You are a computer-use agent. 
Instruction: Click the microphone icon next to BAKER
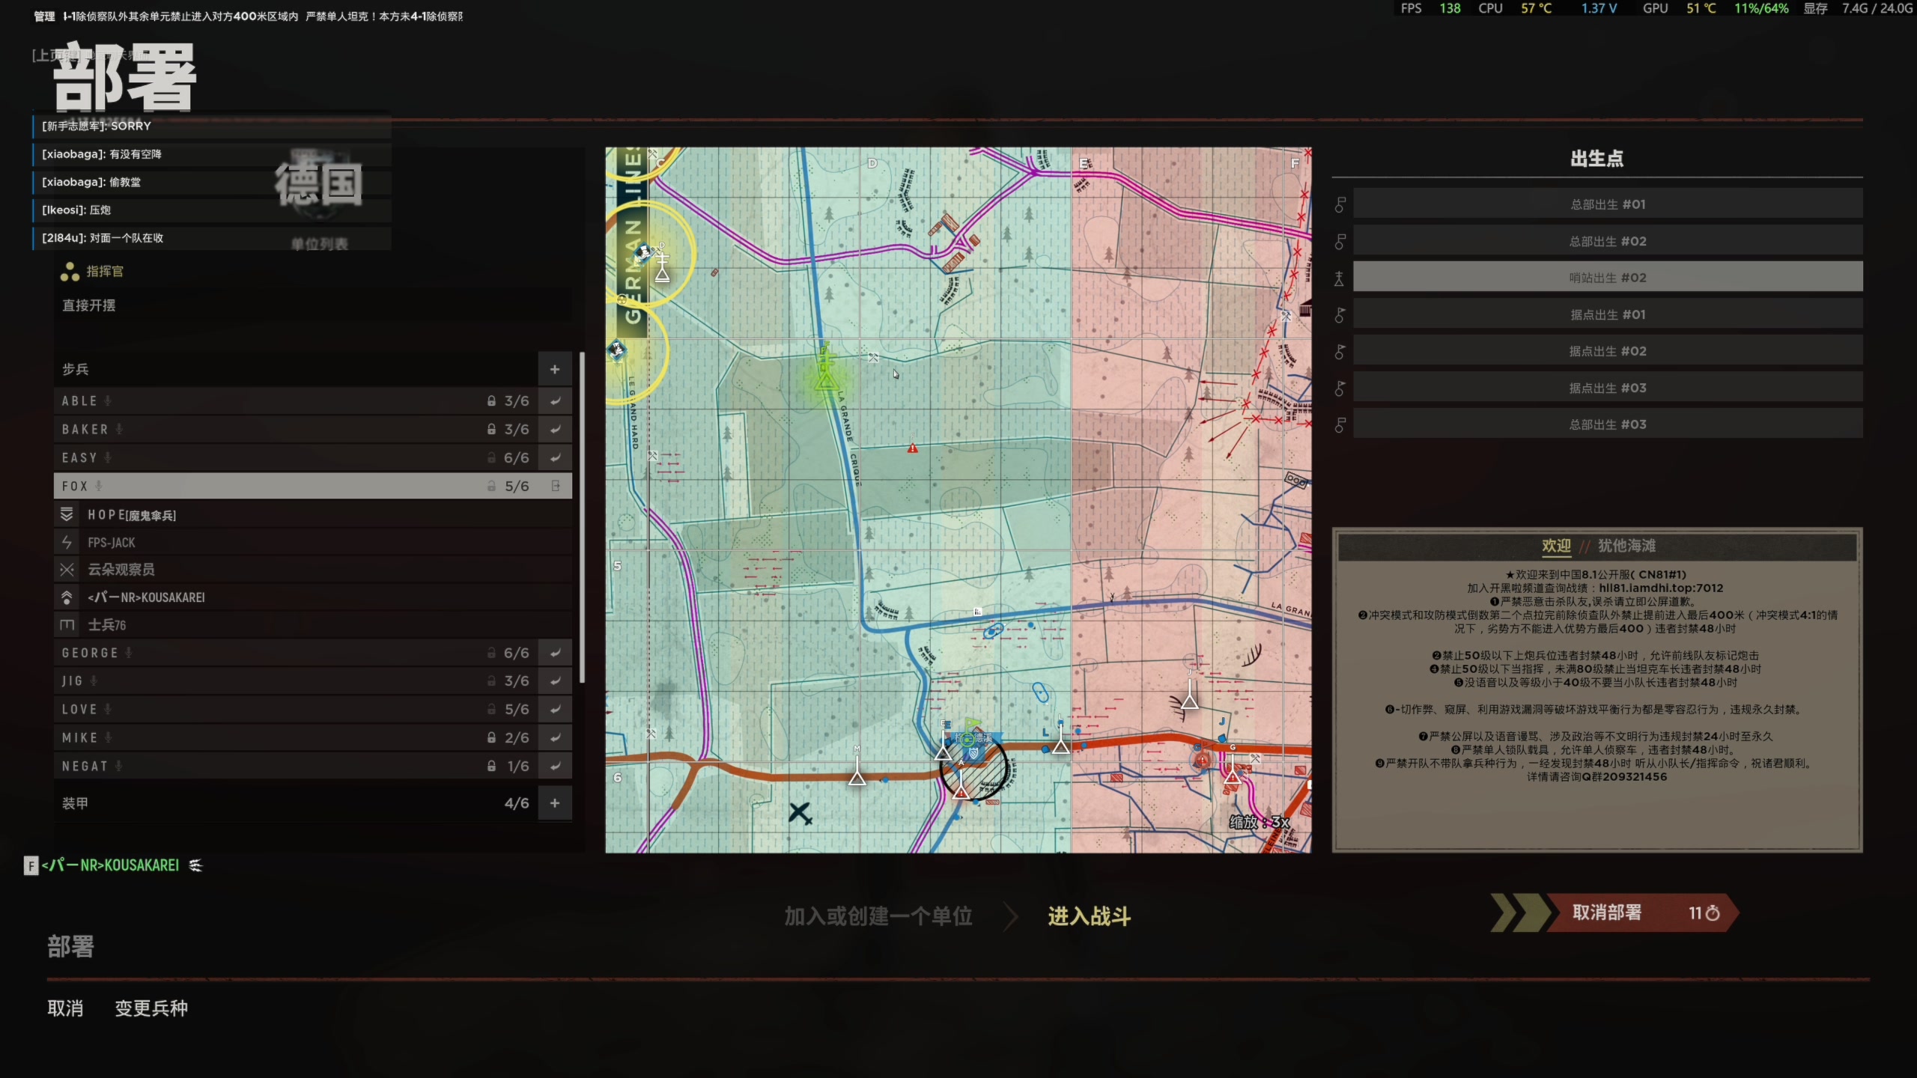tap(119, 429)
